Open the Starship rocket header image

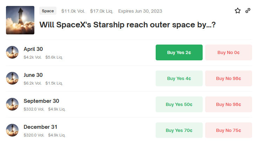point(20,20)
